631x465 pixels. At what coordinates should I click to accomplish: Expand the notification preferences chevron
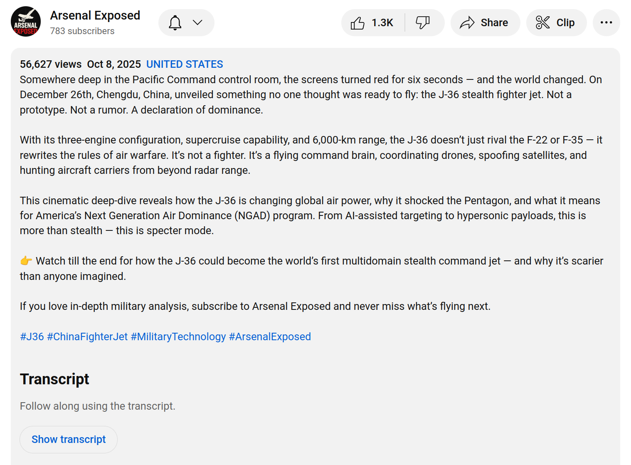pyautogui.click(x=198, y=22)
